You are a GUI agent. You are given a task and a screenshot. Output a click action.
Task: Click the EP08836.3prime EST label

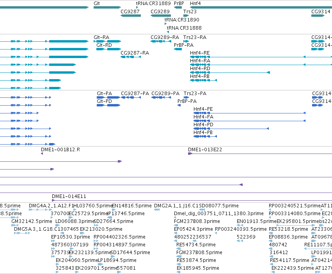tap(288, 237)
